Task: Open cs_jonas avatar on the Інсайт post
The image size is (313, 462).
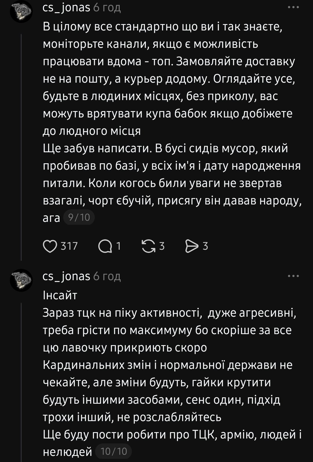Action: 21,280
